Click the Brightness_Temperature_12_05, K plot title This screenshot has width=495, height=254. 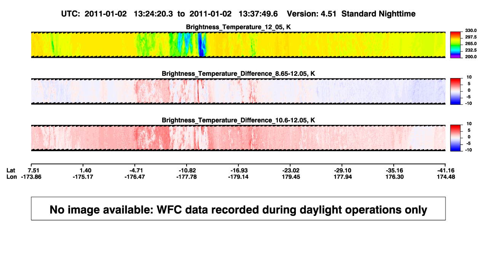click(238, 27)
